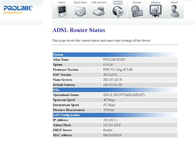The height and width of the screenshot is (143, 195).
Task: Click the IP Address value 192.168.1.1
Action: pyautogui.click(x=110, y=120)
